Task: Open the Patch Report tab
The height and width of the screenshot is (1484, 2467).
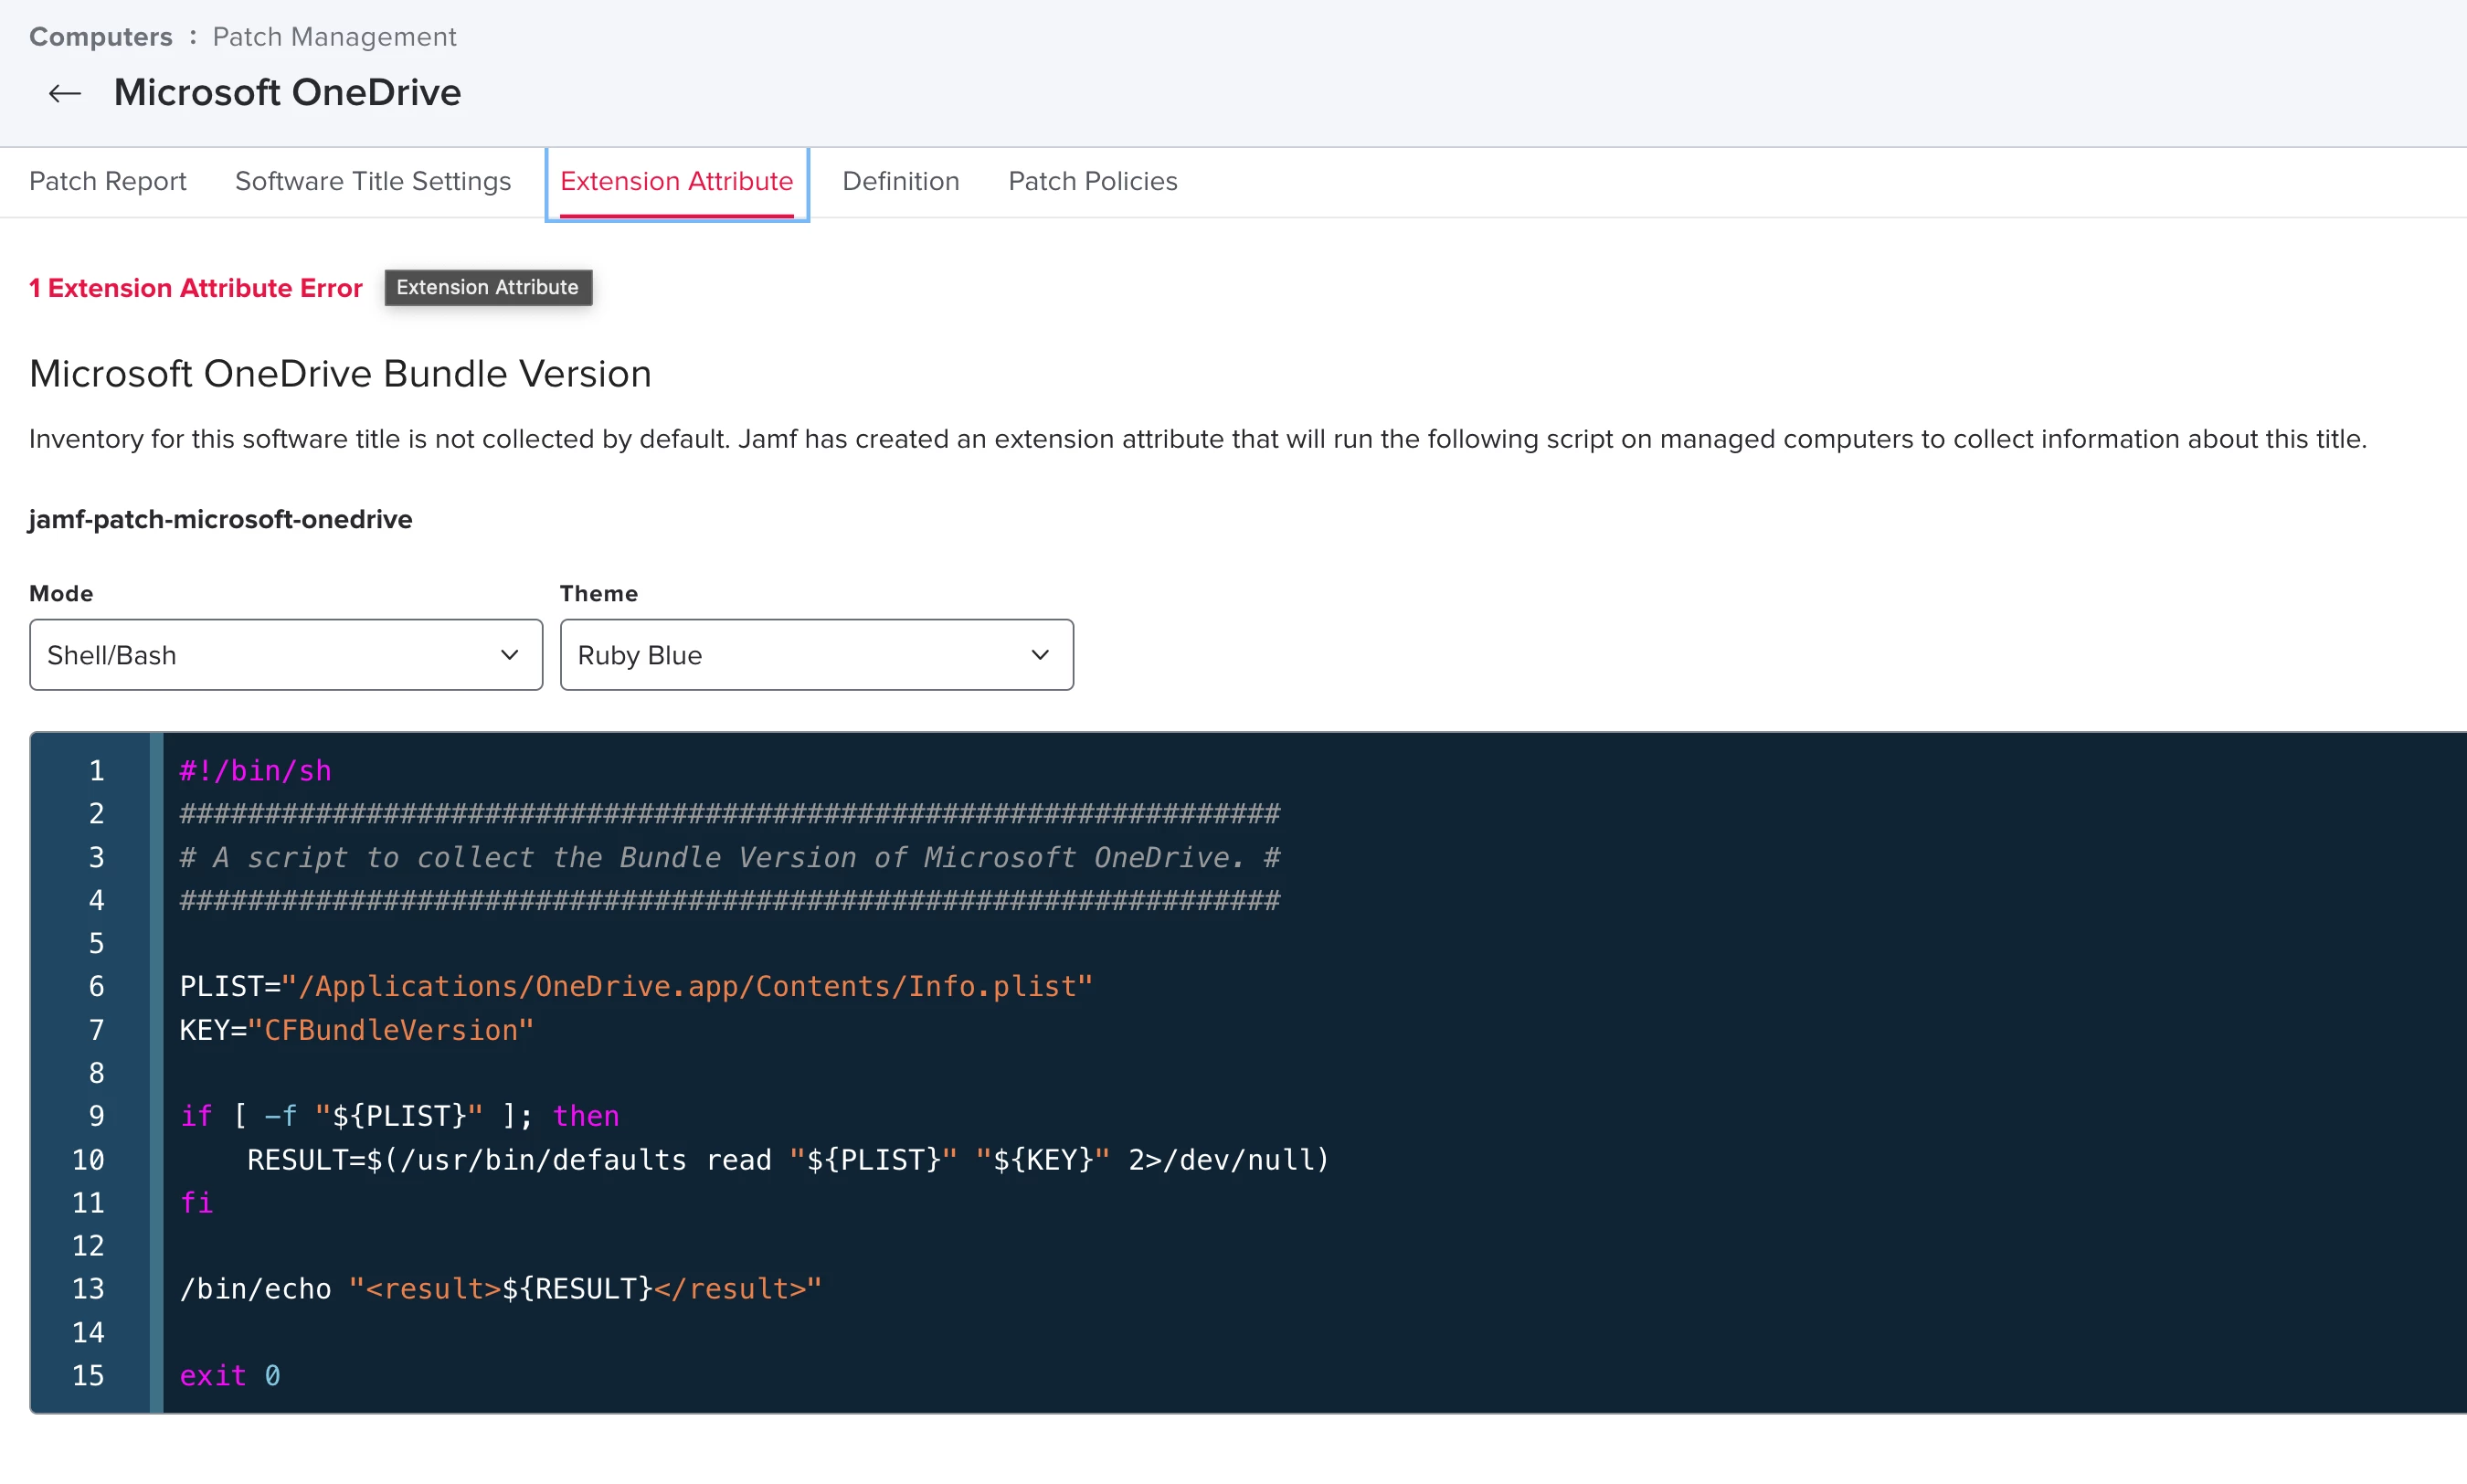Action: click(x=108, y=181)
